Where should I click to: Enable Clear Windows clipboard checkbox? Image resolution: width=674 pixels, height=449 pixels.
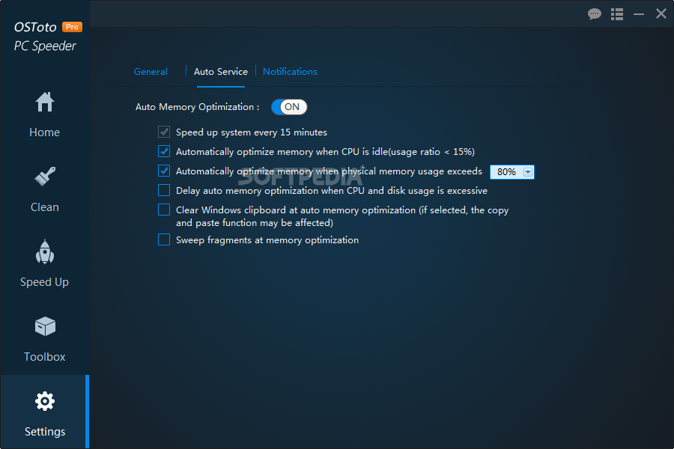pyautogui.click(x=164, y=210)
